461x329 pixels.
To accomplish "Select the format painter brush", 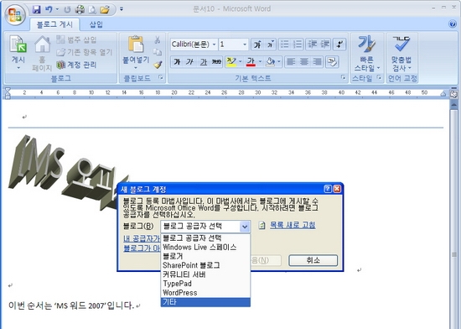I will pos(158,65).
